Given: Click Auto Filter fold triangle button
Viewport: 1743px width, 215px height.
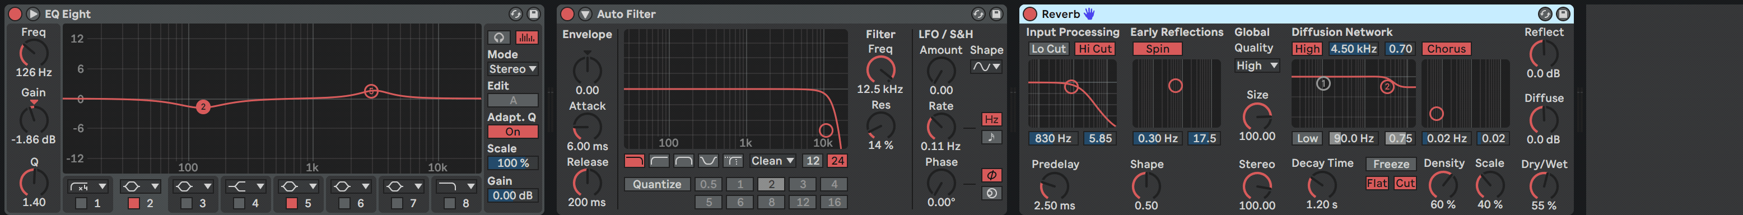Looking at the screenshot, I should coord(585,13).
